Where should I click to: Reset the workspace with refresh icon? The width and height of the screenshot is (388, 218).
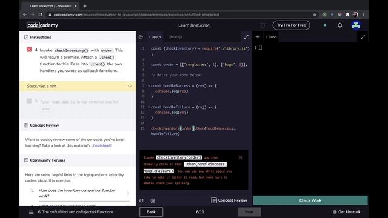coord(141,200)
